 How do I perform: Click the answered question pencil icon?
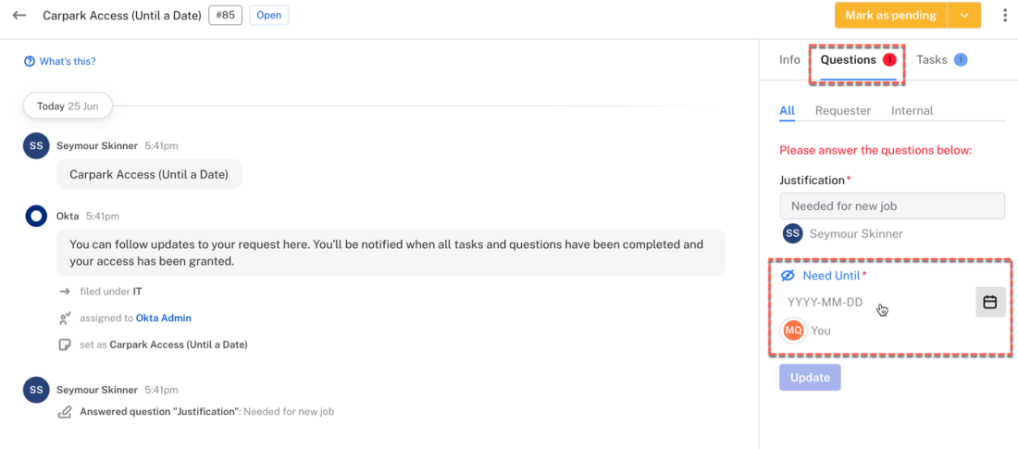64,411
